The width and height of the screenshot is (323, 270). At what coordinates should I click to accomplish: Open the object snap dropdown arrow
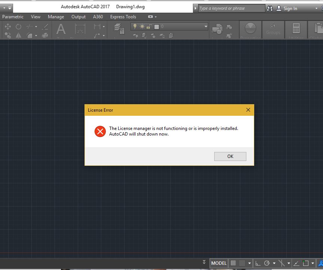289,263
